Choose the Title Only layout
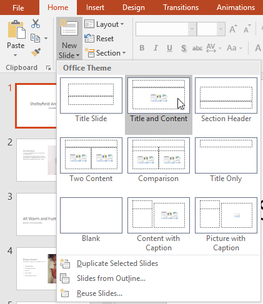263x304 pixels. 226,160
